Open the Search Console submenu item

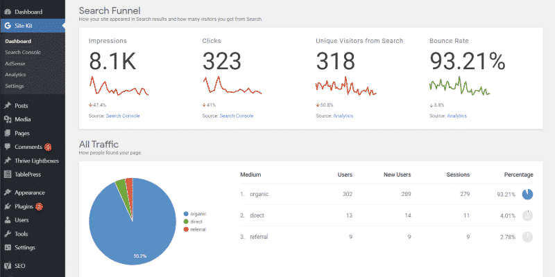coord(23,53)
